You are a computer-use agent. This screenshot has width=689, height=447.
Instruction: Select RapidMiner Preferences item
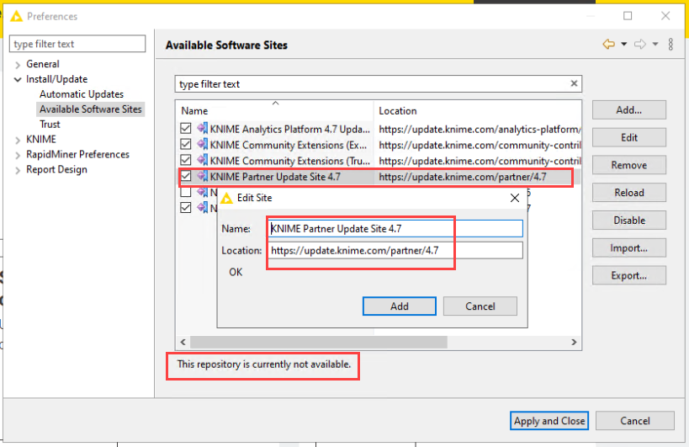[77, 154]
